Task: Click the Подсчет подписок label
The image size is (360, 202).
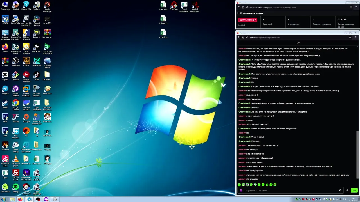Action: pyautogui.click(x=322, y=24)
